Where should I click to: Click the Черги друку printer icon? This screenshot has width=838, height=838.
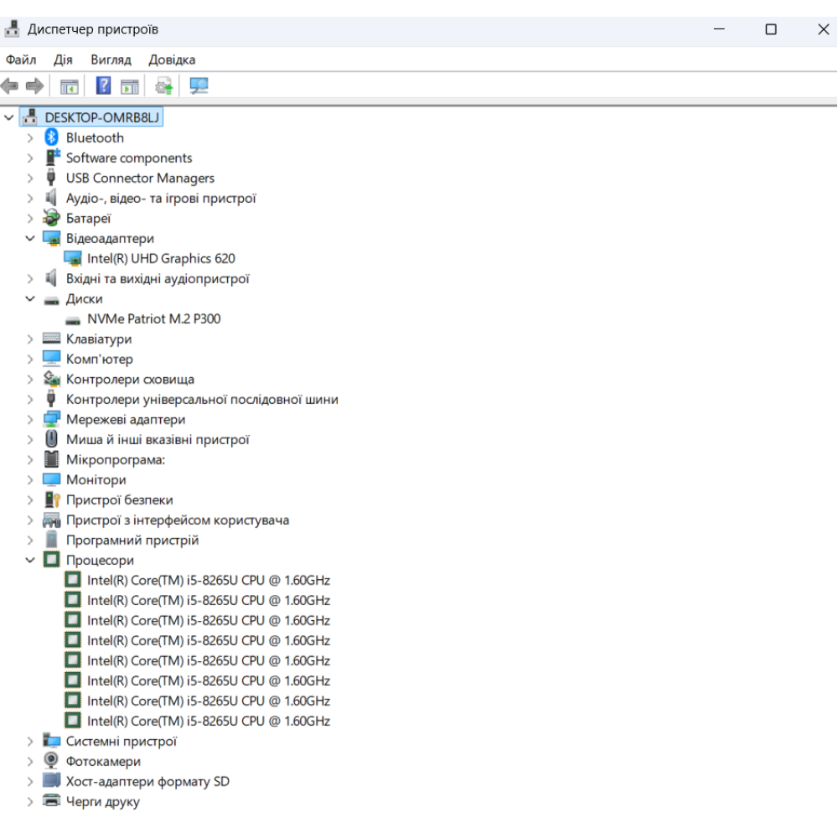(52, 802)
